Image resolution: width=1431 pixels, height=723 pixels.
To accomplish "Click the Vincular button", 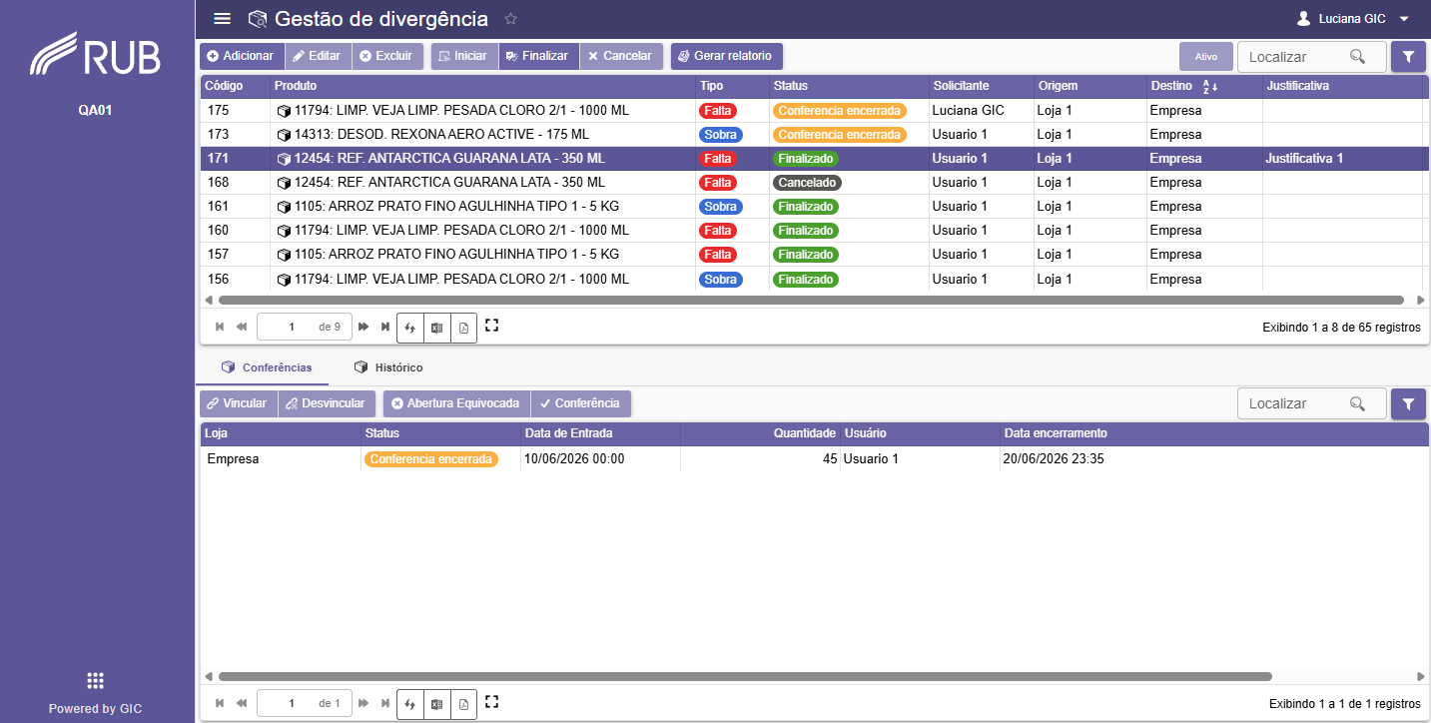I will [238, 403].
